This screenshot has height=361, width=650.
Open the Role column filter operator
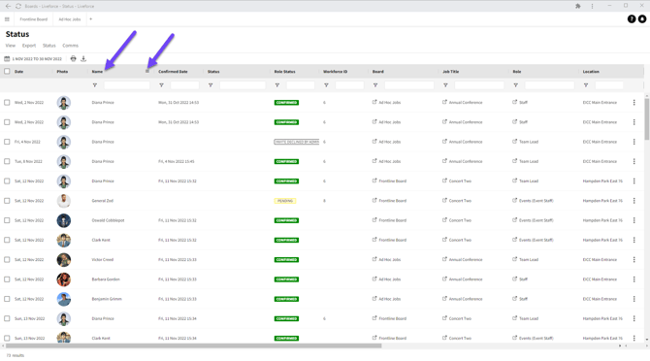coord(516,85)
